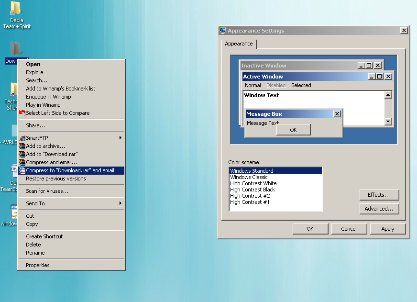
Task: Pick High Contrast Black color scheme
Action: 252,190
